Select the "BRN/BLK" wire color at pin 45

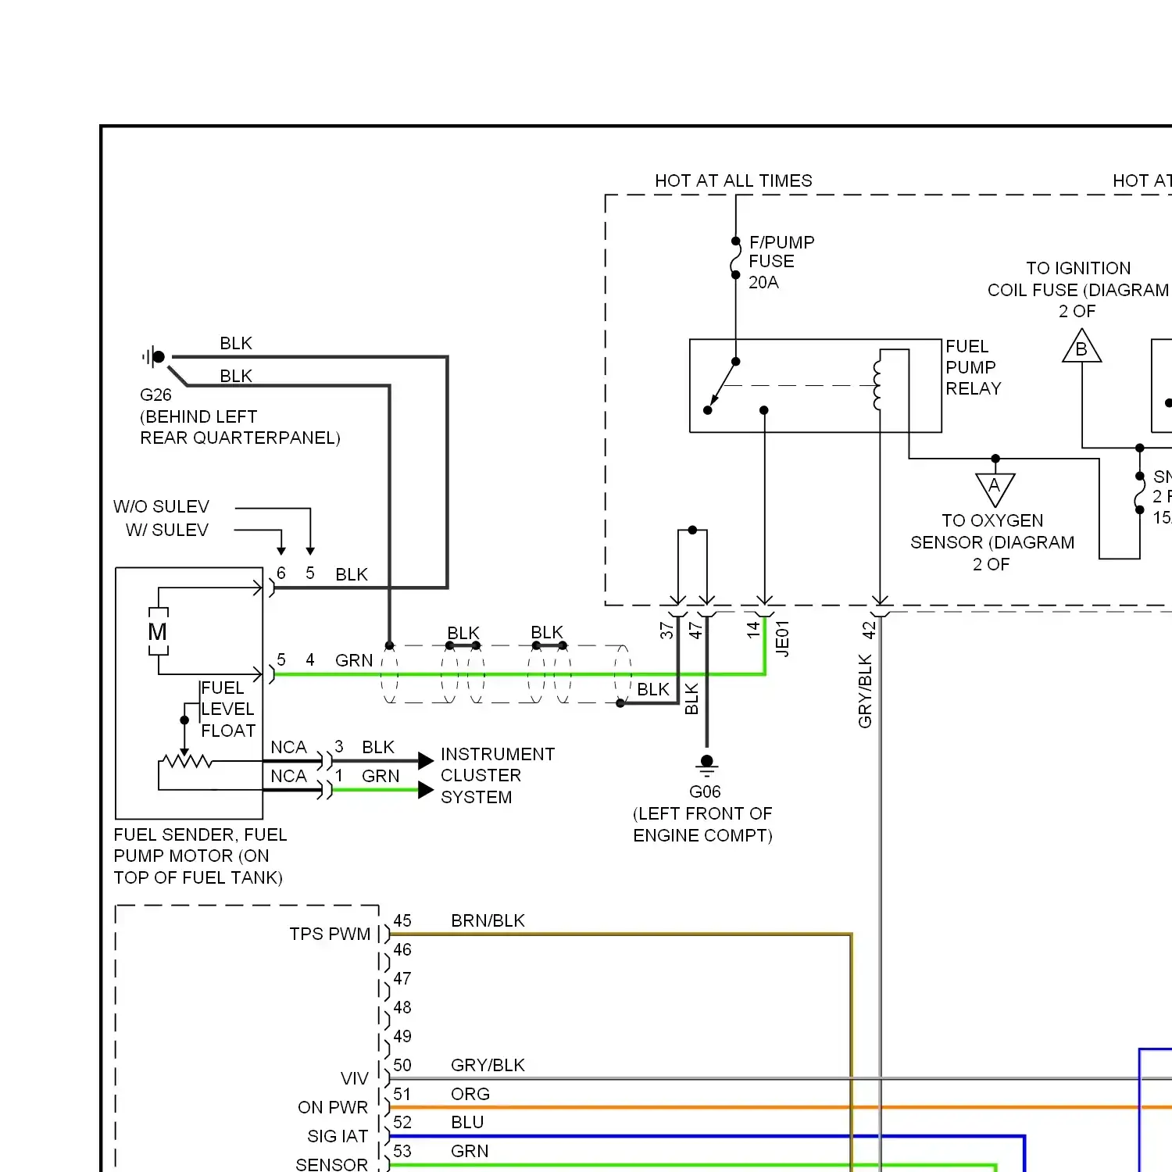[x=488, y=920]
